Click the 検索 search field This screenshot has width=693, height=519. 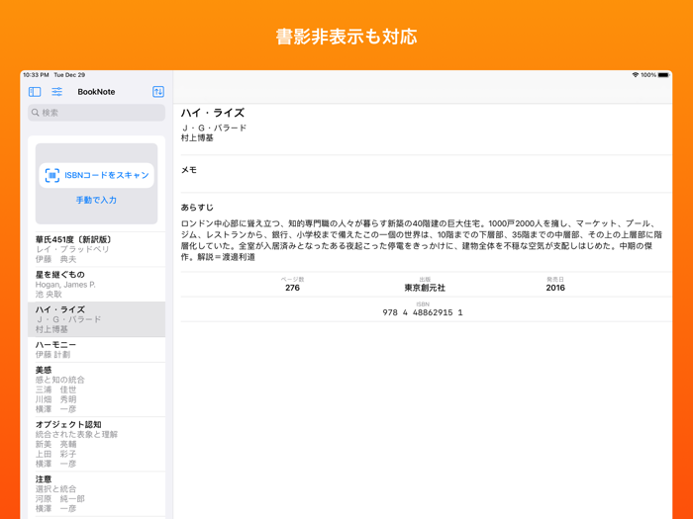[99, 113]
